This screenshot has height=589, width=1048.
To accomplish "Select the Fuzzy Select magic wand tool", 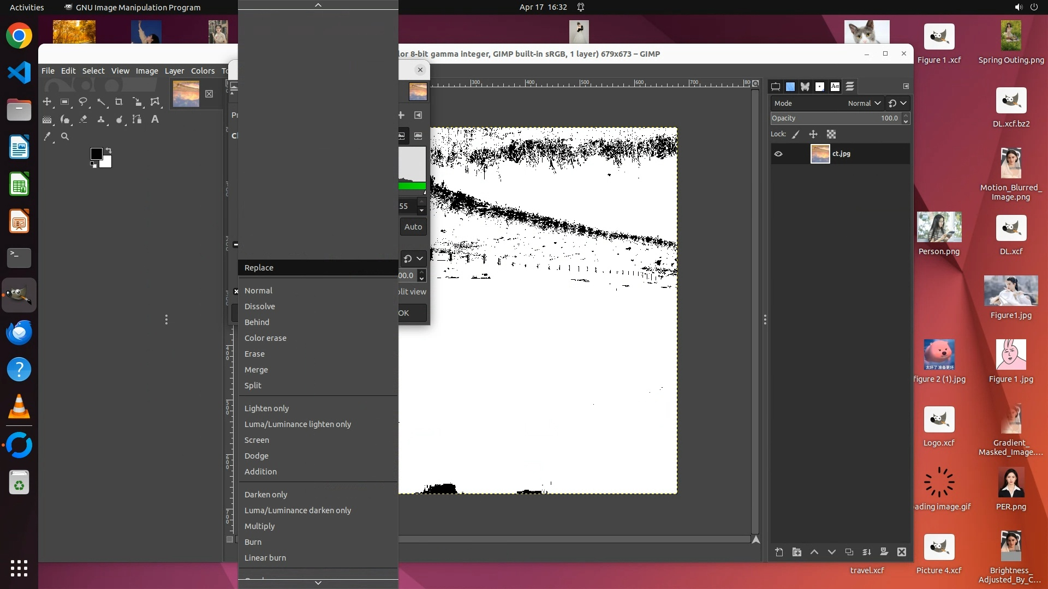I will tap(101, 102).
